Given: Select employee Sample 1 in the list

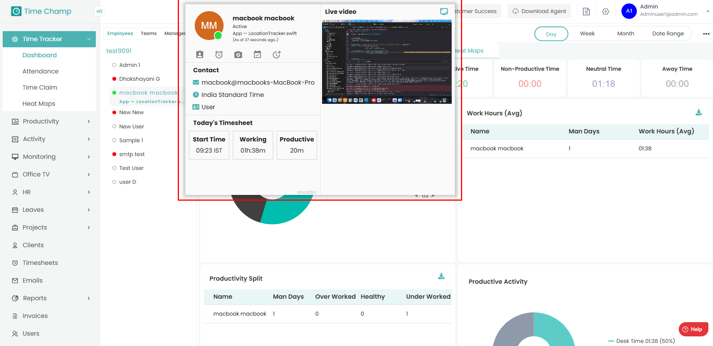Looking at the screenshot, I should (131, 140).
